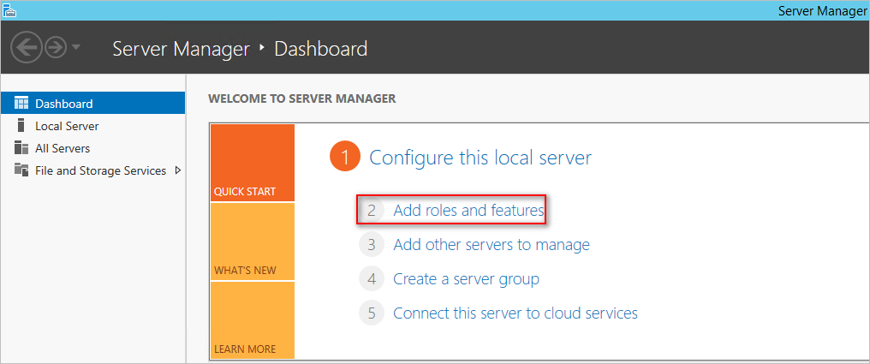870x364 pixels.
Task: Click the All Servers icon in the sidebar
Action: (x=21, y=148)
